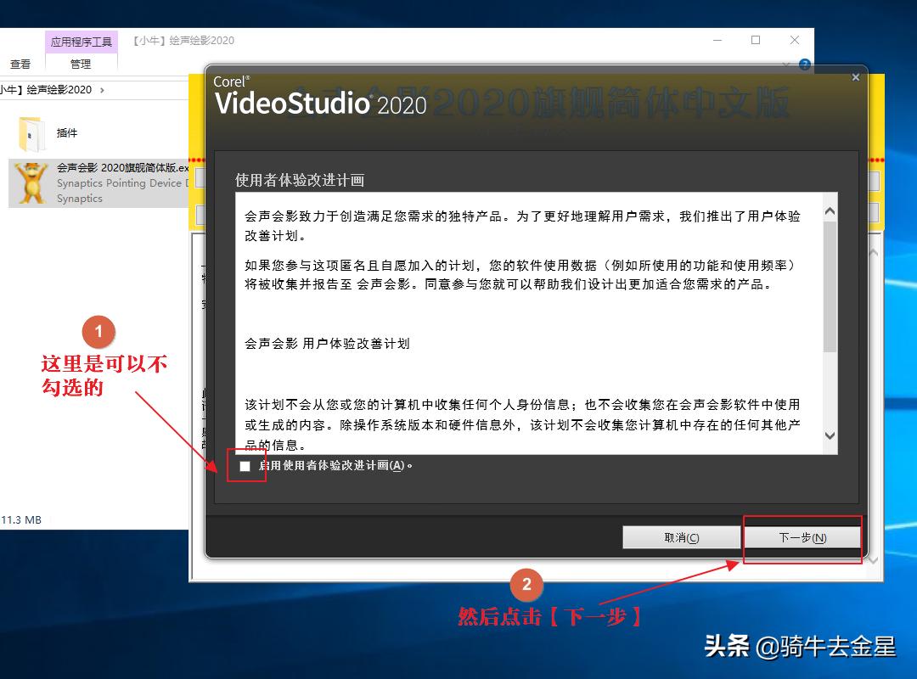Click the agreement text scroll up arrow

point(830,211)
